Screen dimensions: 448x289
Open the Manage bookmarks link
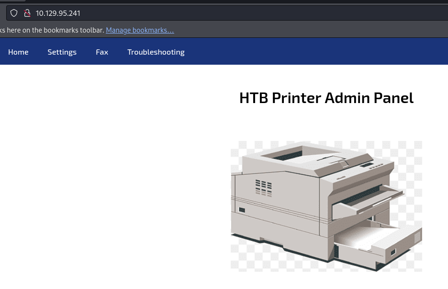139,30
